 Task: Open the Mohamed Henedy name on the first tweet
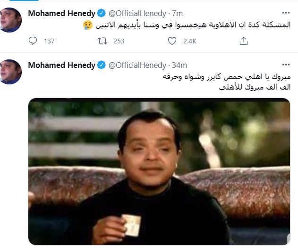61,13
